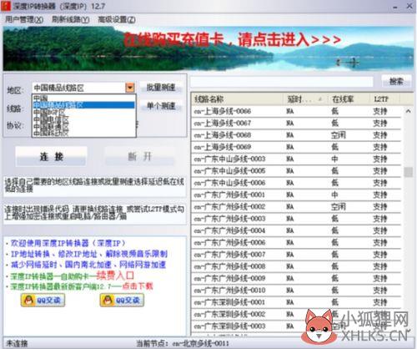Image resolution: width=417 pixels, height=349 pixels.
Task: Click the left QQ交谈 penguin button
Action: [43, 300]
